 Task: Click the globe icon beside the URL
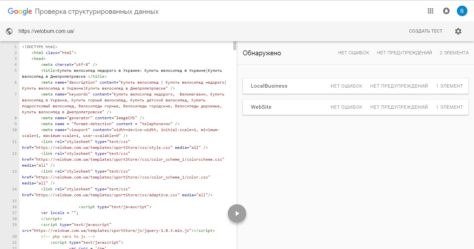pyautogui.click(x=10, y=31)
